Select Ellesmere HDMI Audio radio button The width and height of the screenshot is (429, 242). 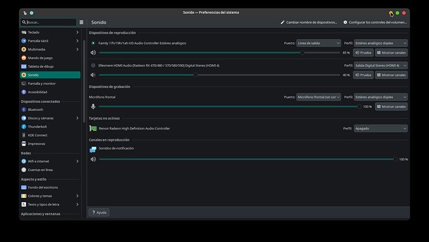coord(93,65)
